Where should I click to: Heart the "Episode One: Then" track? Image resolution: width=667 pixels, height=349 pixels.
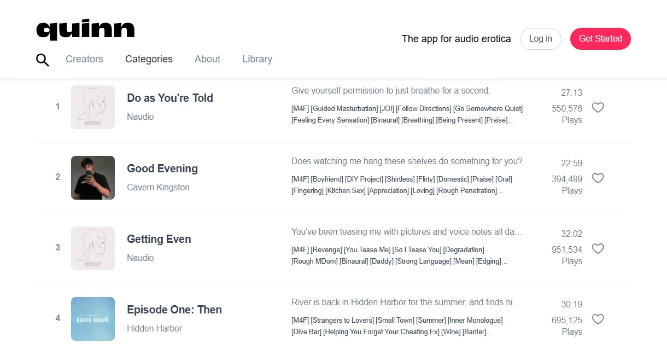(x=598, y=319)
